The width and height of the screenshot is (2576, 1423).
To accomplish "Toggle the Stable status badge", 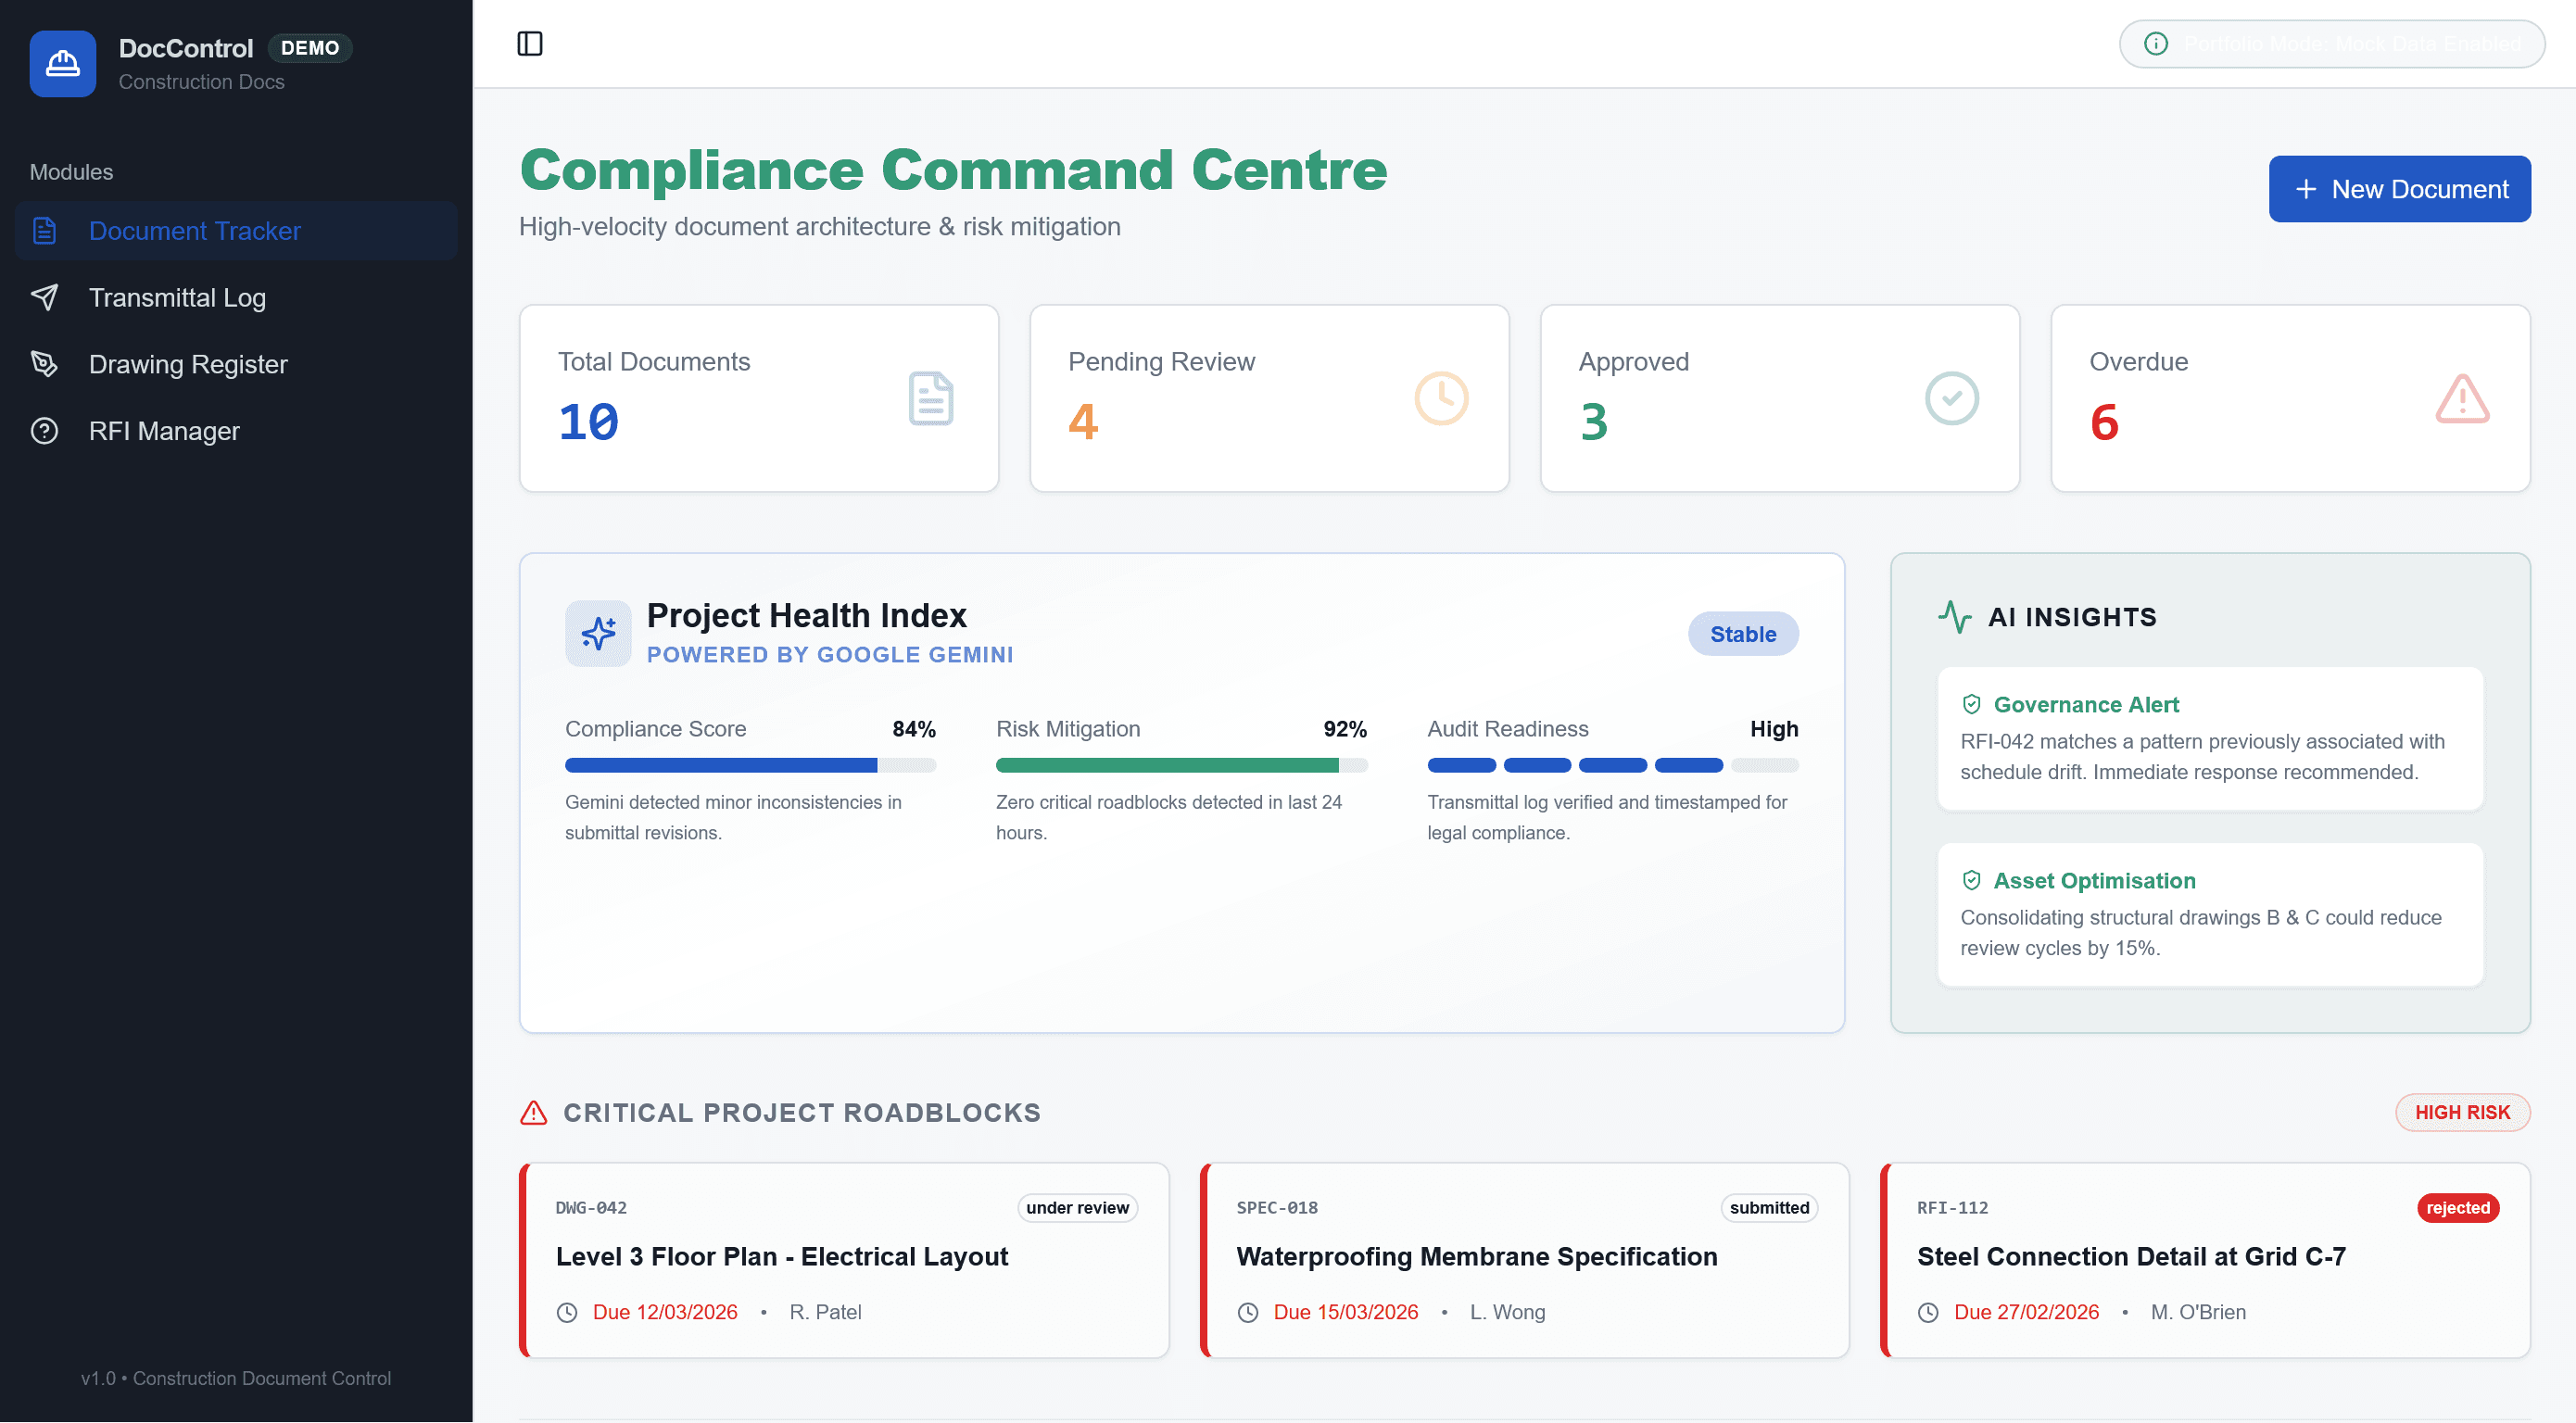I will [x=1742, y=633].
